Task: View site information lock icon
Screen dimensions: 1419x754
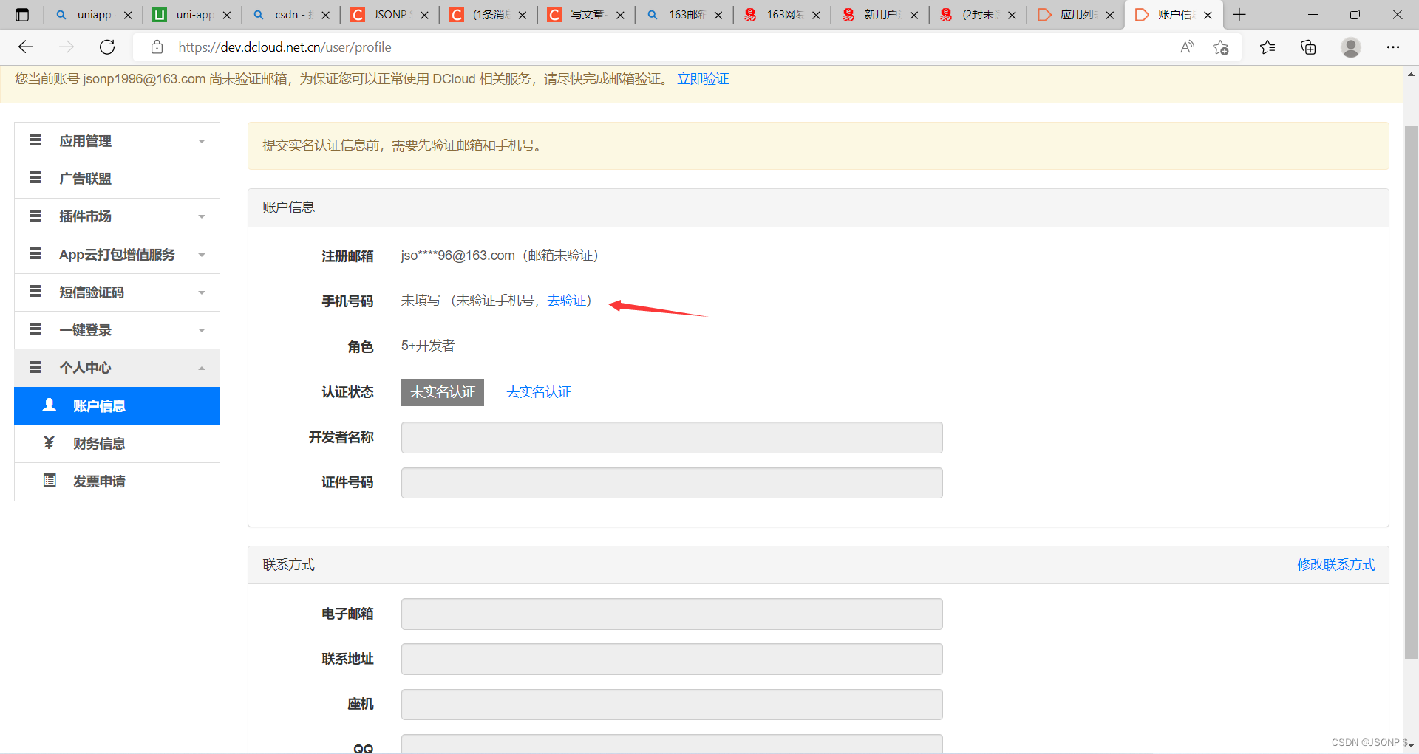Action: (157, 47)
